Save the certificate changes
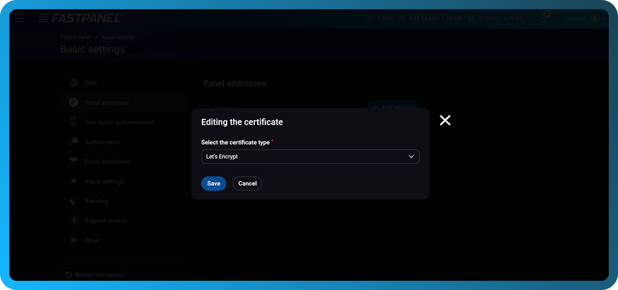This screenshot has width=618, height=290. [x=214, y=183]
